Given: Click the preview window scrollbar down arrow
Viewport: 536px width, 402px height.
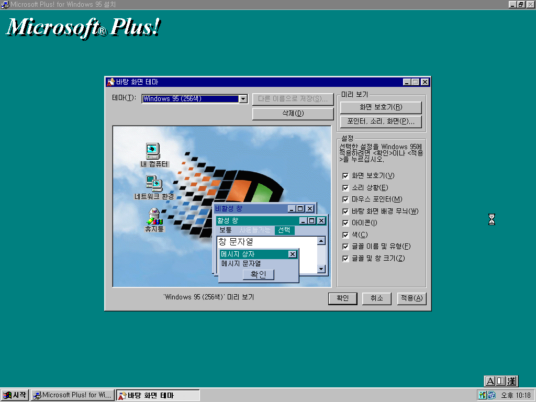Looking at the screenshot, I should [321, 269].
